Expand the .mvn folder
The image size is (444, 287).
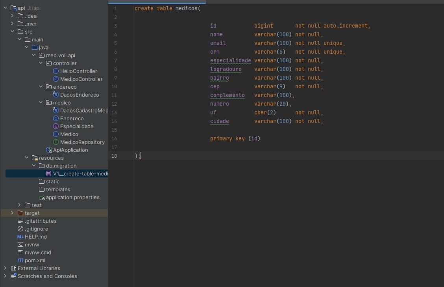[x=12, y=24]
